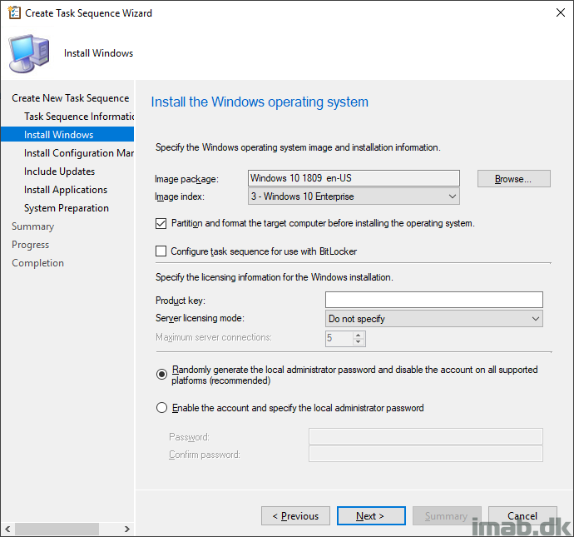Image resolution: width=574 pixels, height=537 pixels.
Task: Open the Image index dropdown
Action: click(354, 196)
